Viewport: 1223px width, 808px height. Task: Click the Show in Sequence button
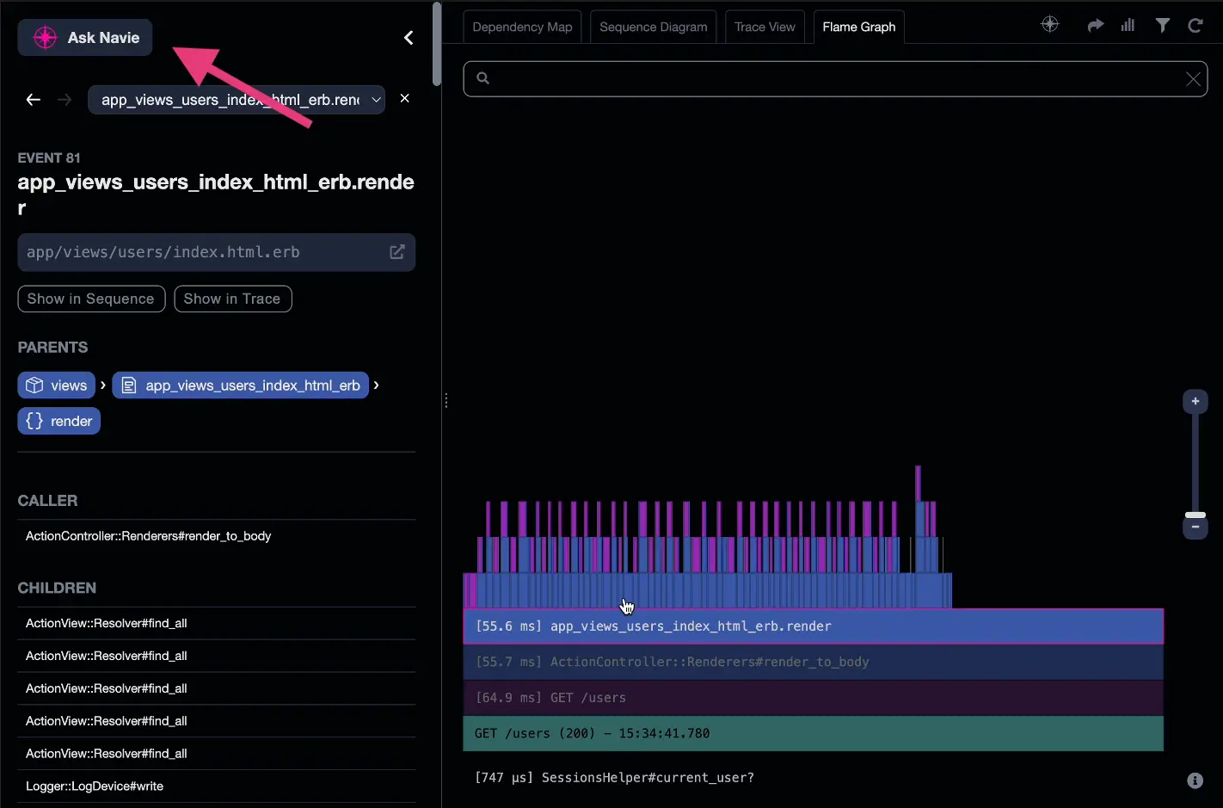click(x=91, y=299)
